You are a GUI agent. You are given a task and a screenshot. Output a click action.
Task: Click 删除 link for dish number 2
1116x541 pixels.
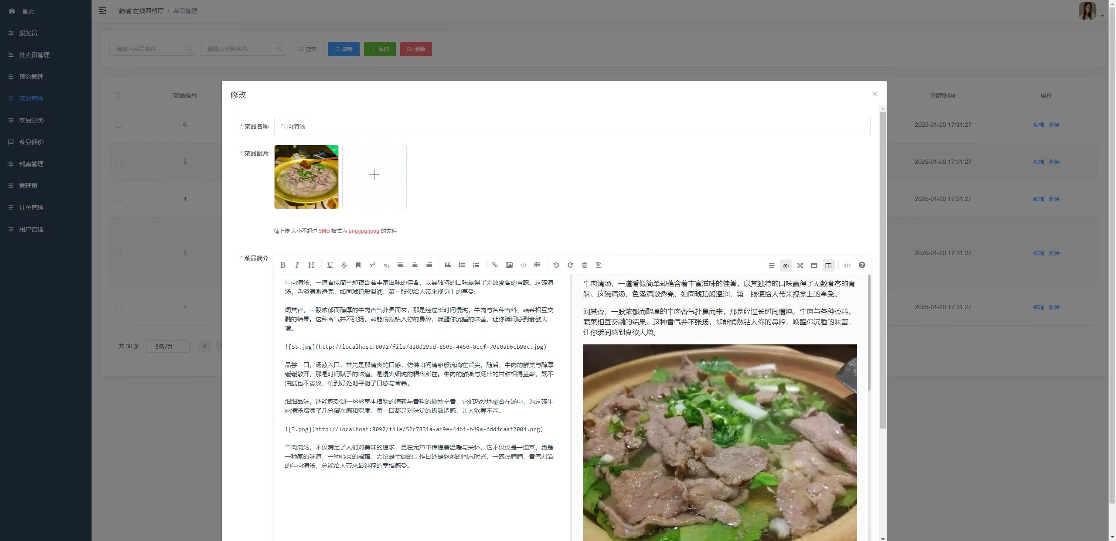(1054, 307)
